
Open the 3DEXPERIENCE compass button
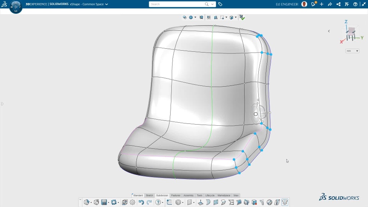click(16, 7)
